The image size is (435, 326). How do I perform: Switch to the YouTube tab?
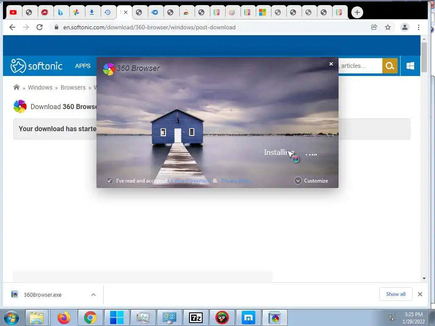pyautogui.click(x=13, y=12)
